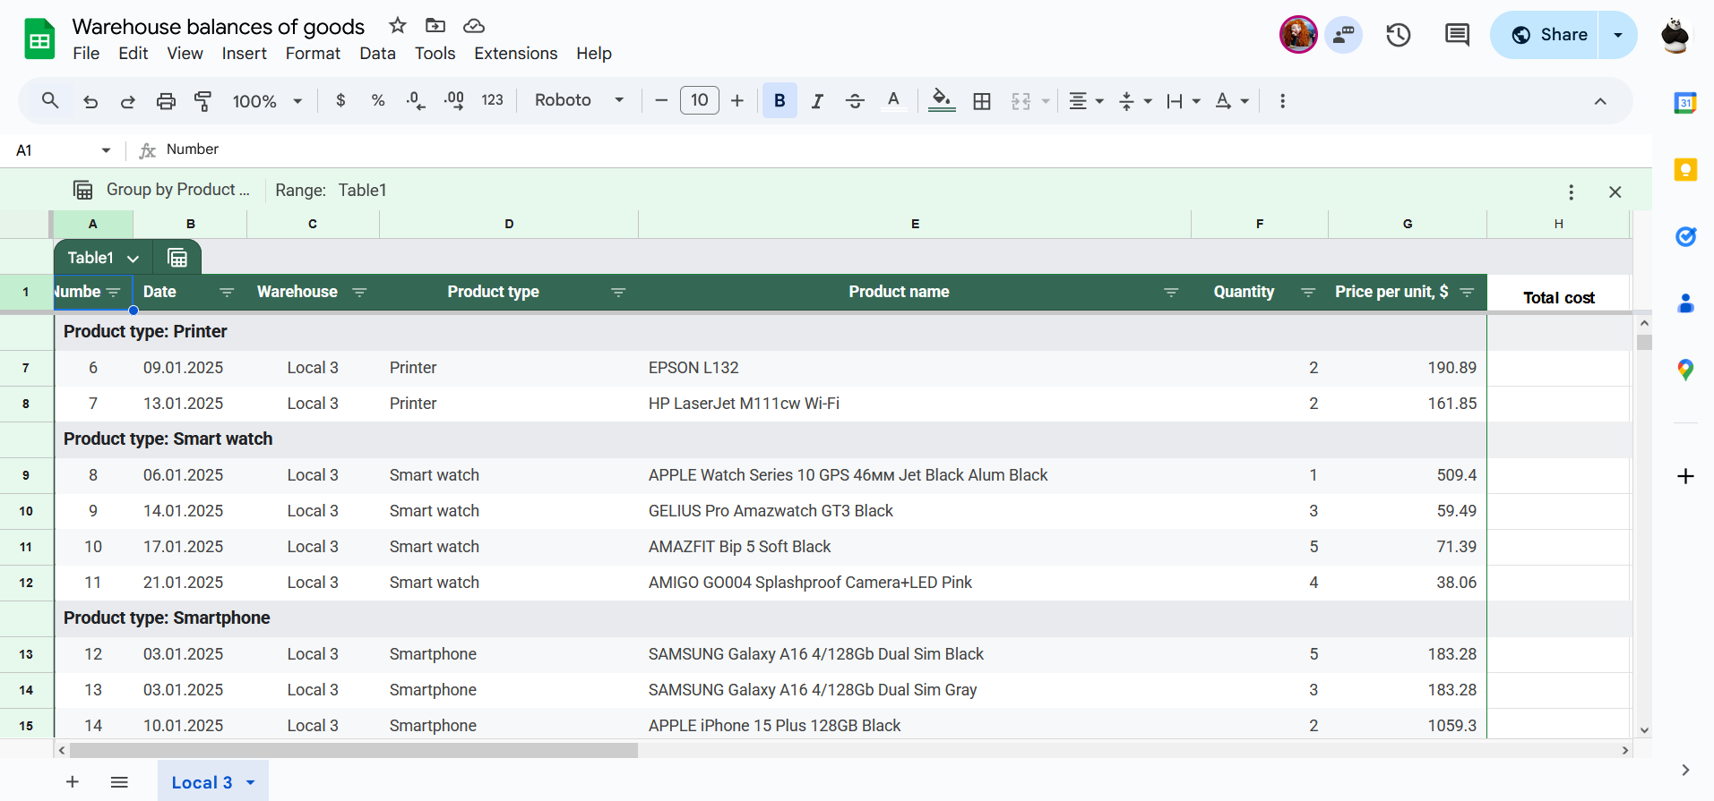Screen dimensions: 1714x801
Task: Open the Name box A1 dropdown
Action: coord(106,150)
